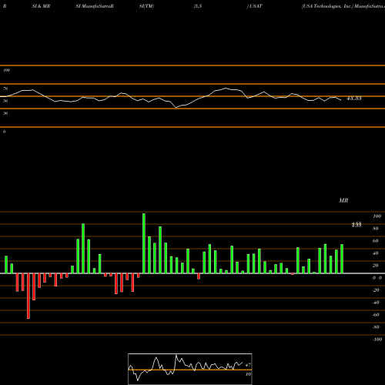Click the MR axis label 80
The width and height of the screenshot is (385, 385).
[x=376, y=229]
